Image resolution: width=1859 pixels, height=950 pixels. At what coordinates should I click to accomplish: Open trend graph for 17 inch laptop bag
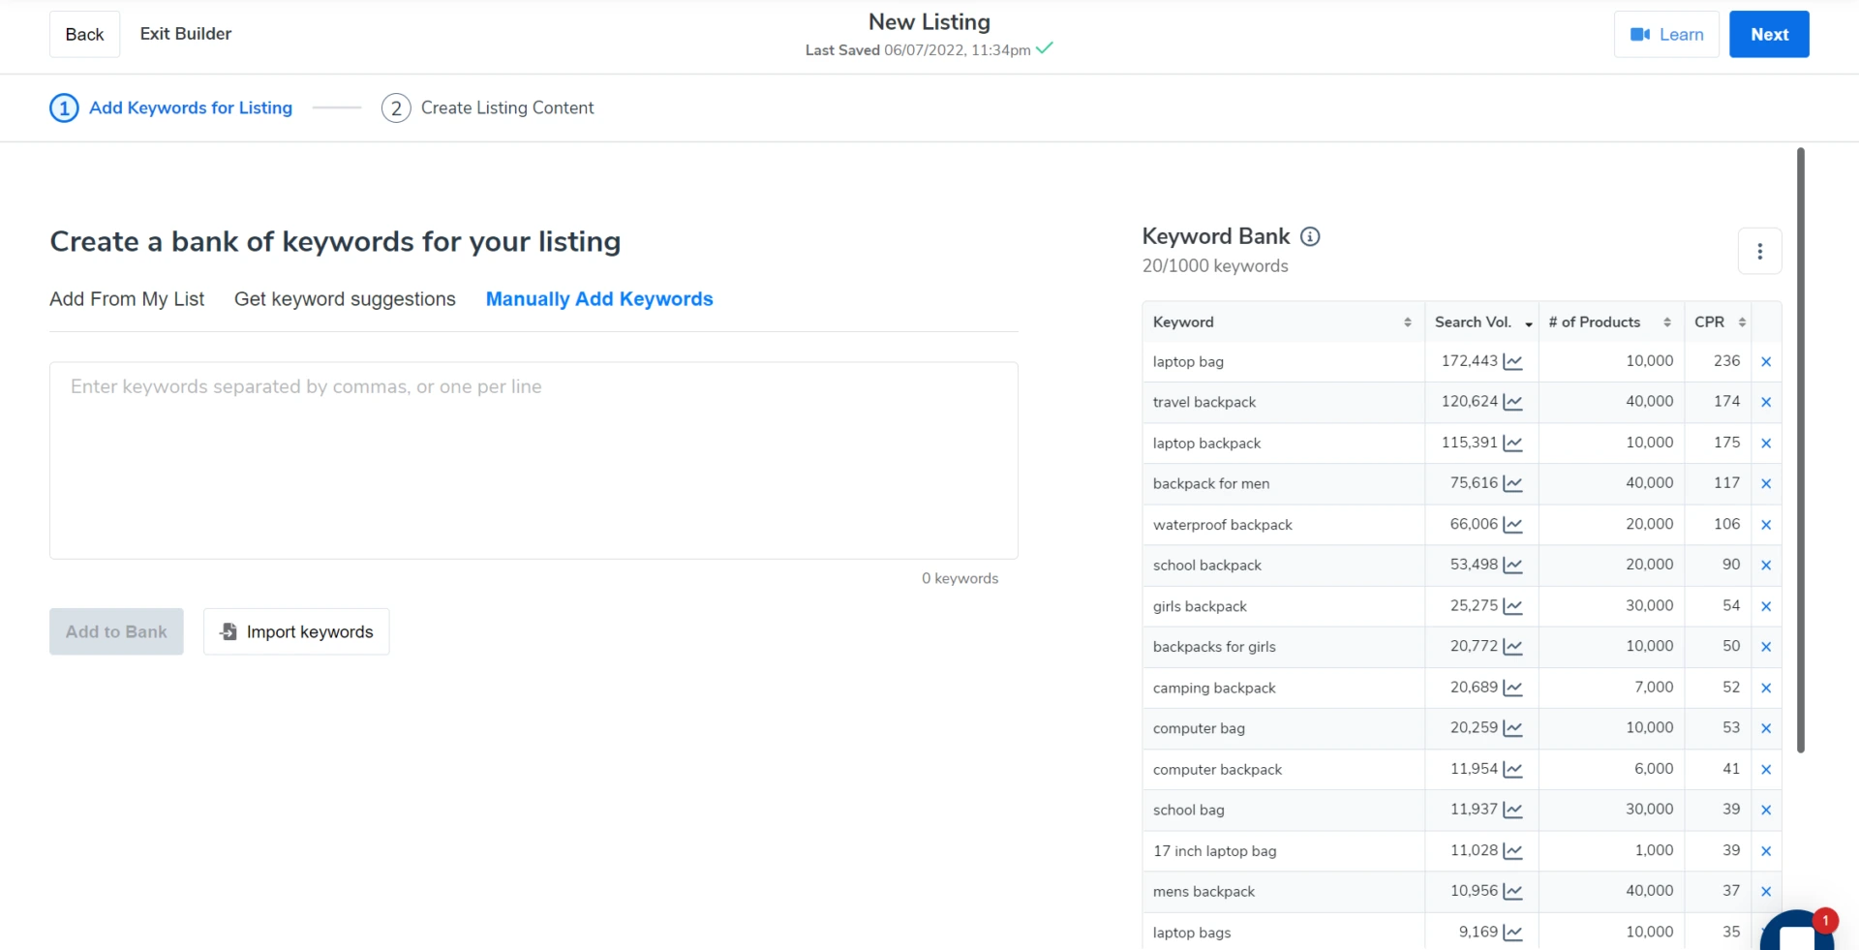1512,851
